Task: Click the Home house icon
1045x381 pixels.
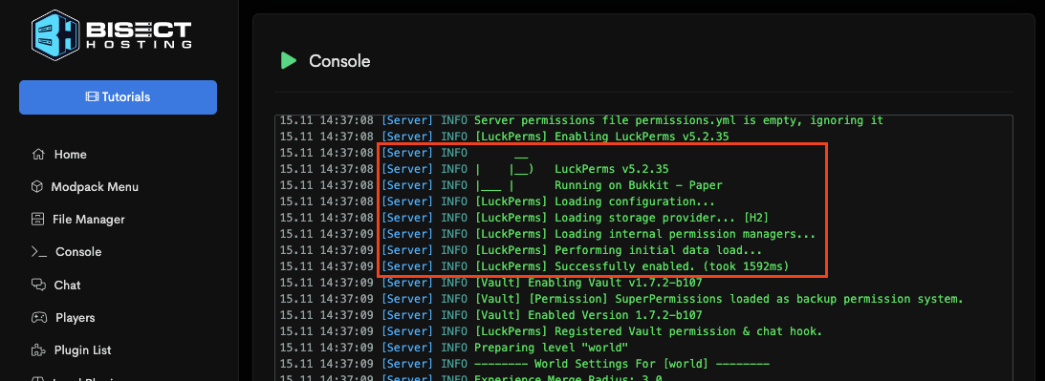Action: (38, 155)
